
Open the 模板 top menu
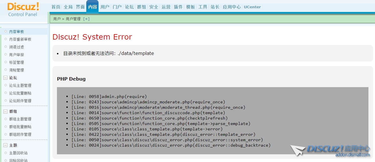click(190, 7)
